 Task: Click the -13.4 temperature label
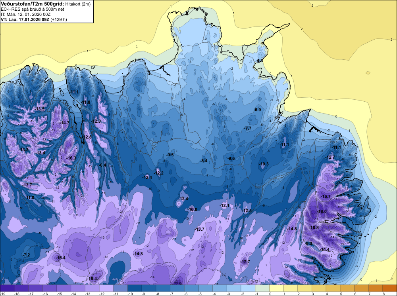[x=40, y=153]
